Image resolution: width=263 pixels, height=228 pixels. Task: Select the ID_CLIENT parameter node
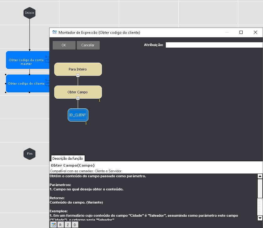78,115
